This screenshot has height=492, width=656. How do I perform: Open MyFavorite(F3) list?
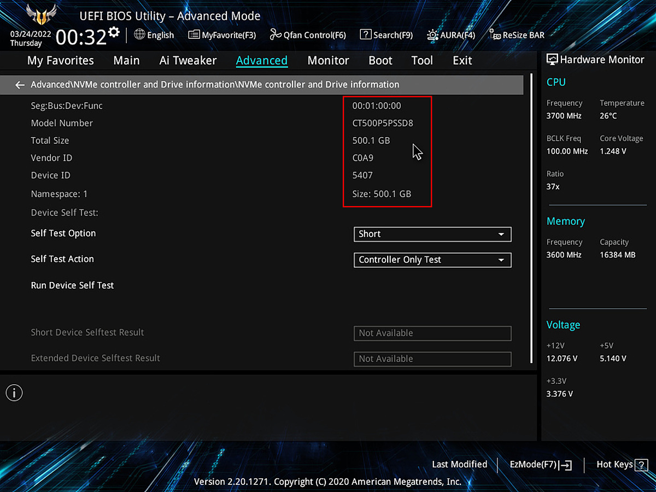(x=222, y=35)
